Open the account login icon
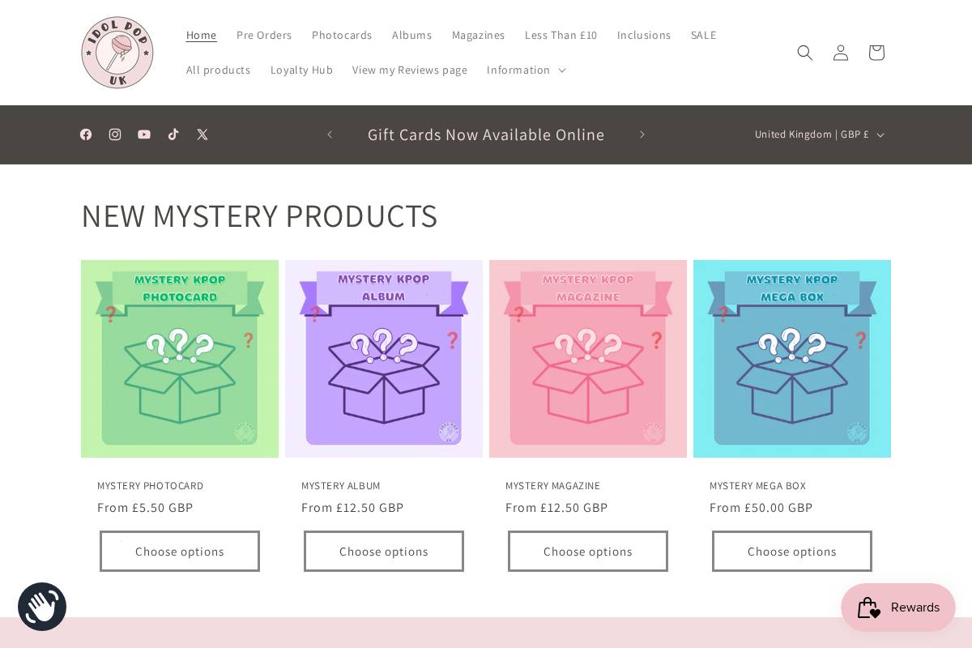 (x=841, y=53)
